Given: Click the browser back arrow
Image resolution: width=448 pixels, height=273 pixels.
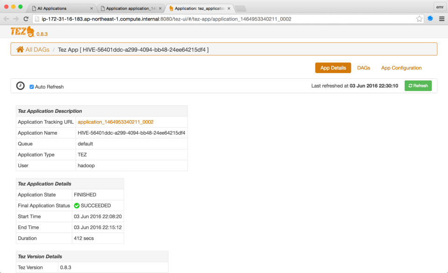Looking at the screenshot, I should tap(6, 19).
